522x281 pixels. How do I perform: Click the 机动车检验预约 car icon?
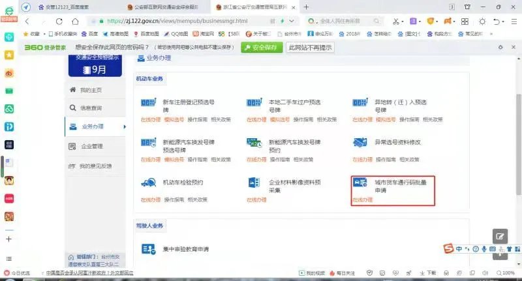[149, 183]
